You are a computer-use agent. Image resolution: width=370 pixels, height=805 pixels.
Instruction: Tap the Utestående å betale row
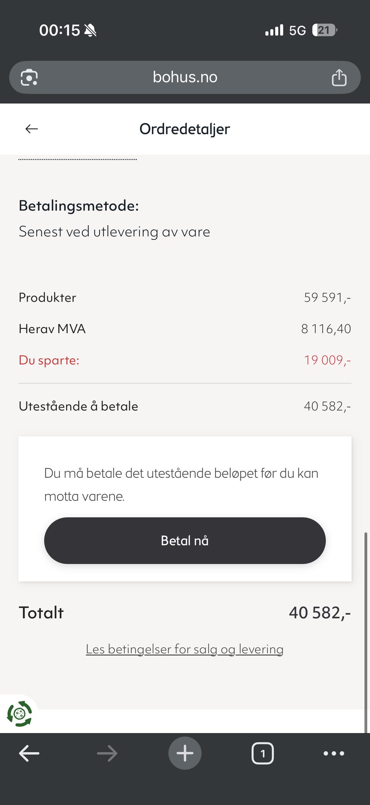(185, 406)
